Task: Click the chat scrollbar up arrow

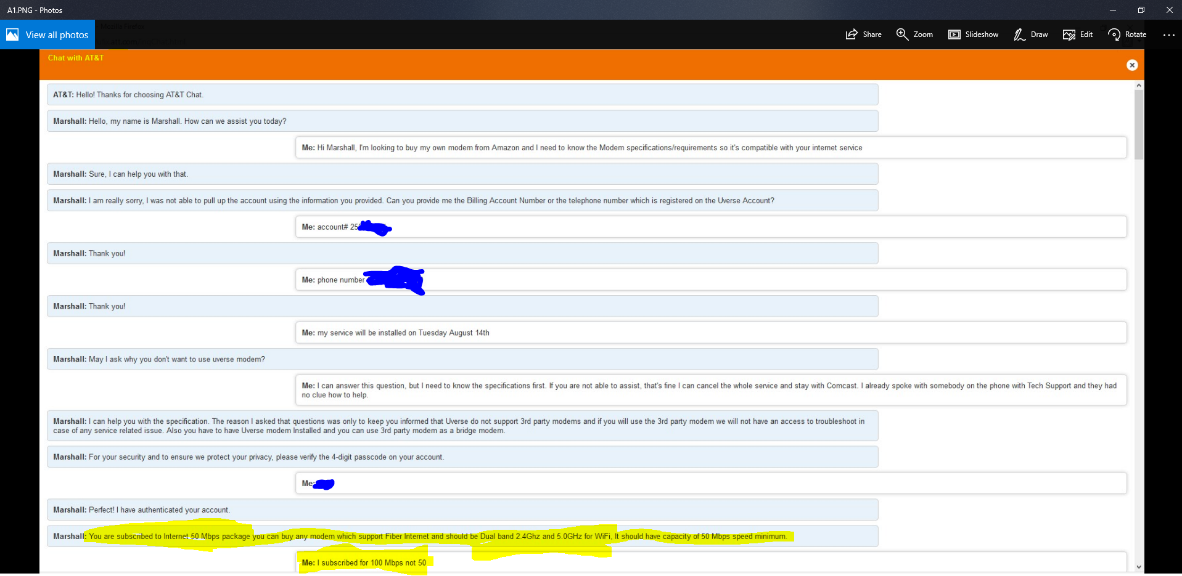Action: tap(1139, 85)
